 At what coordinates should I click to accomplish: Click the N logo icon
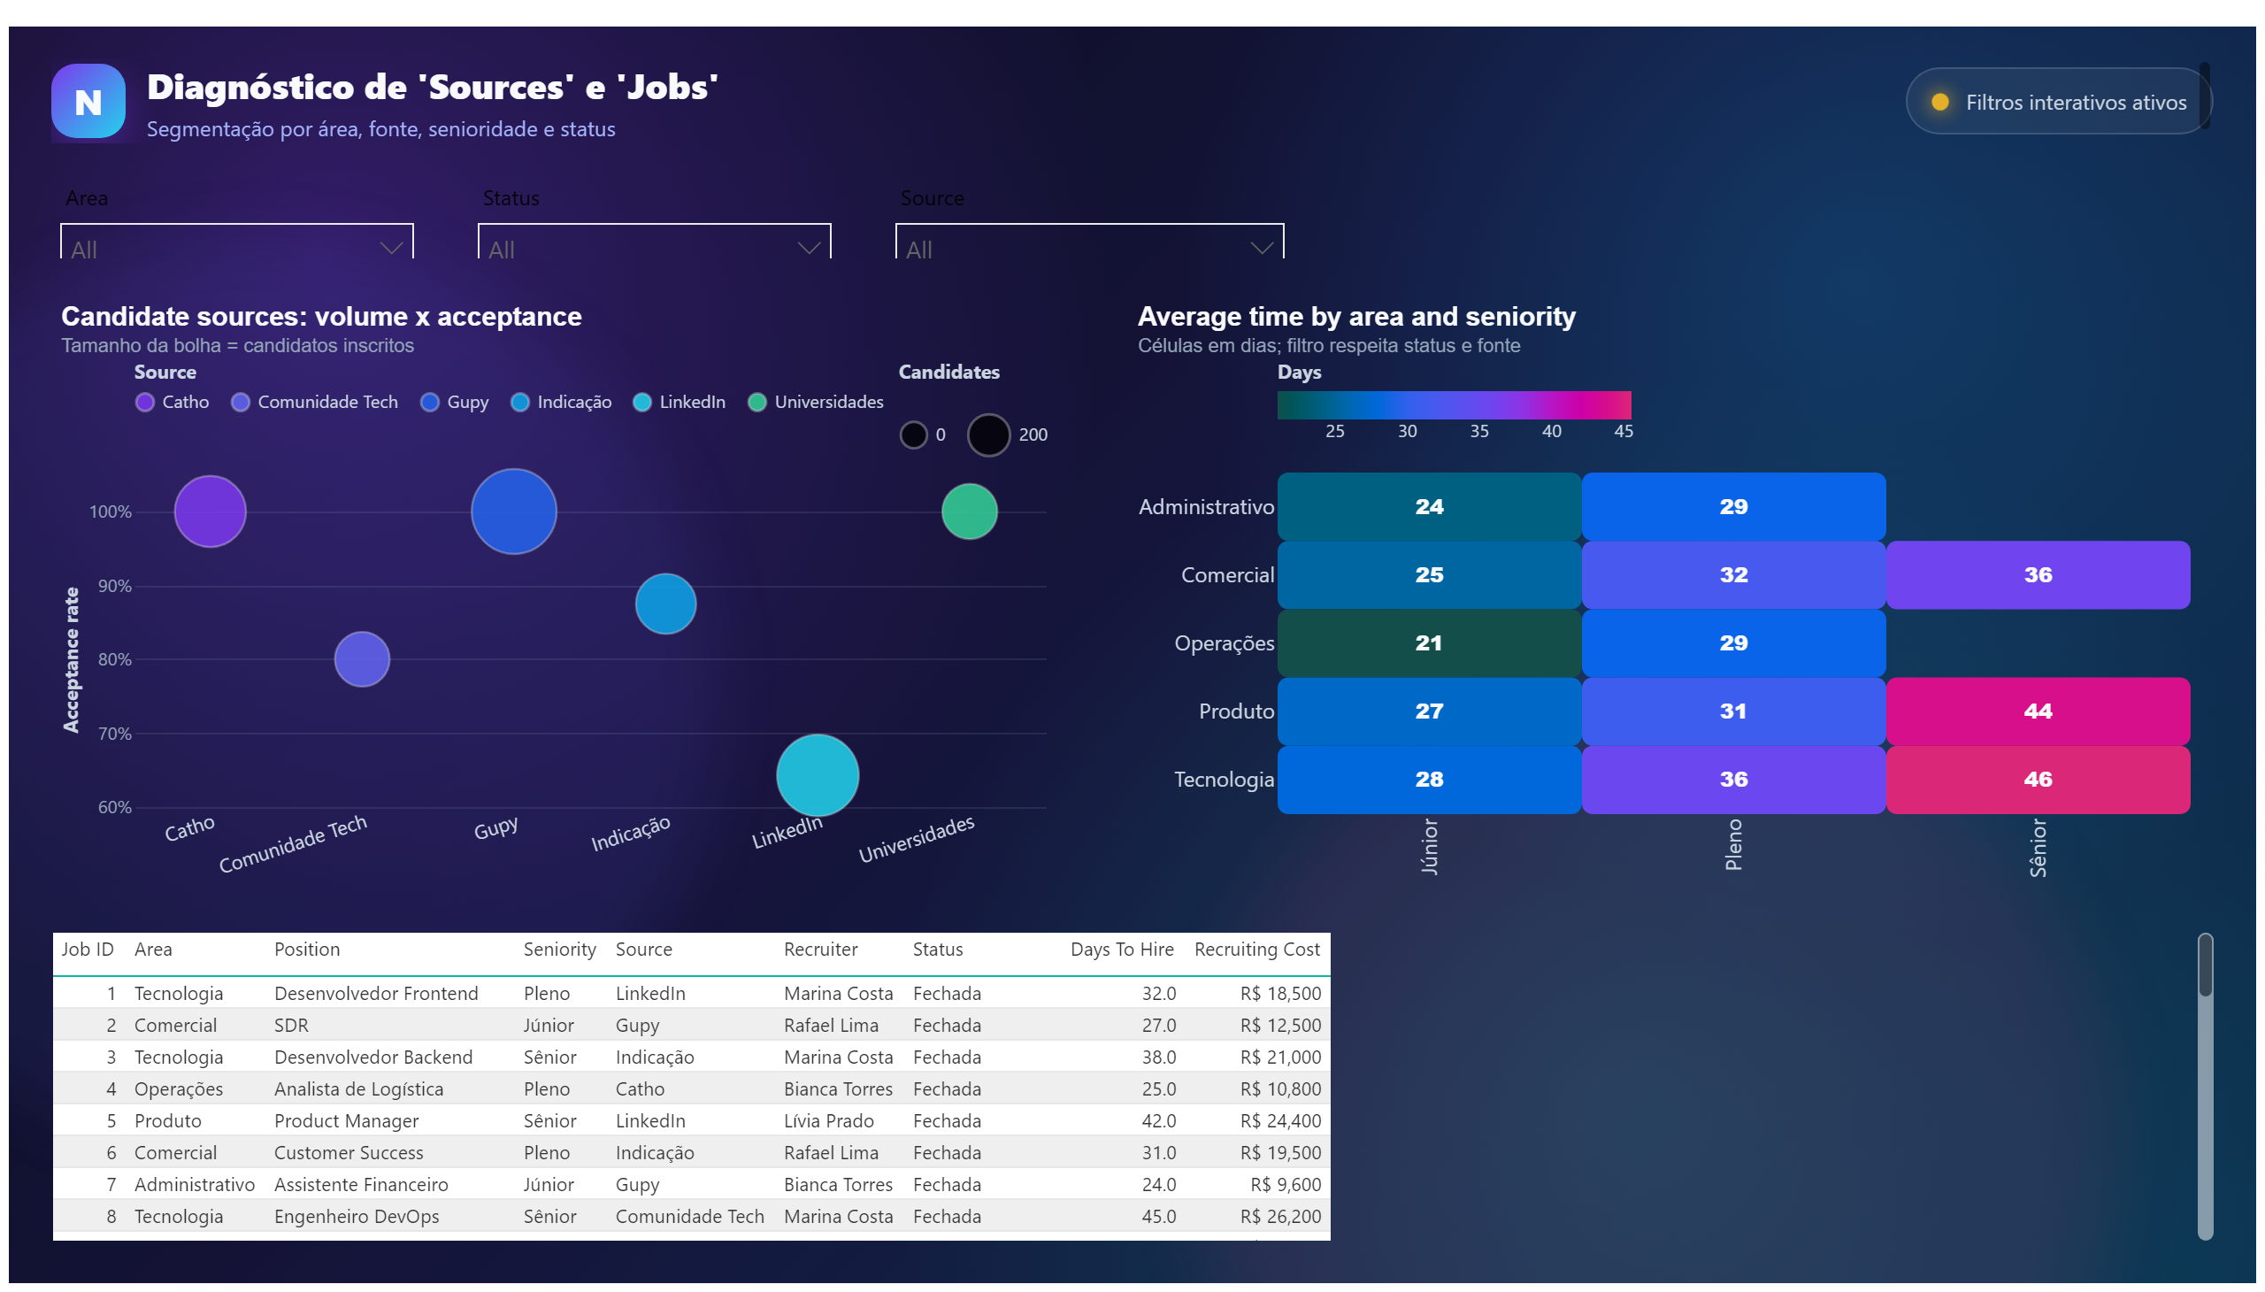click(88, 101)
